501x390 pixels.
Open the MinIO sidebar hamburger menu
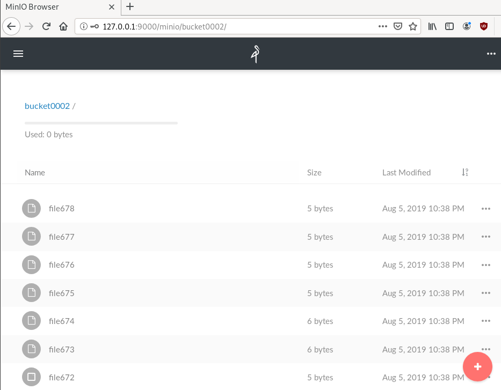tap(18, 54)
